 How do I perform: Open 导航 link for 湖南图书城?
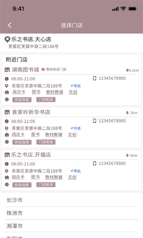click(77, 86)
